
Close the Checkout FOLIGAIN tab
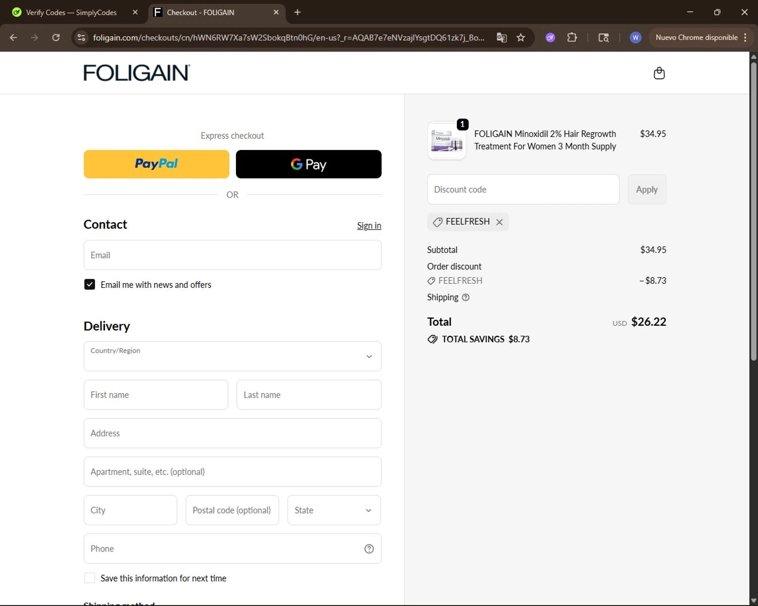click(x=276, y=12)
